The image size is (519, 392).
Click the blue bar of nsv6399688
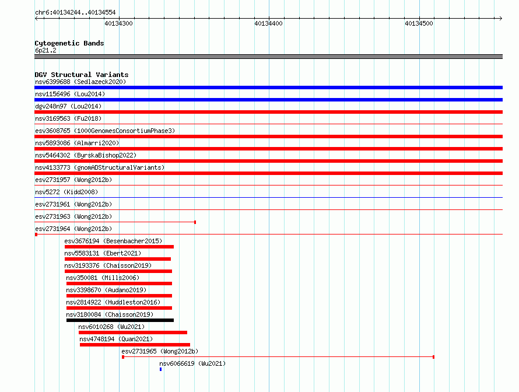268,87
